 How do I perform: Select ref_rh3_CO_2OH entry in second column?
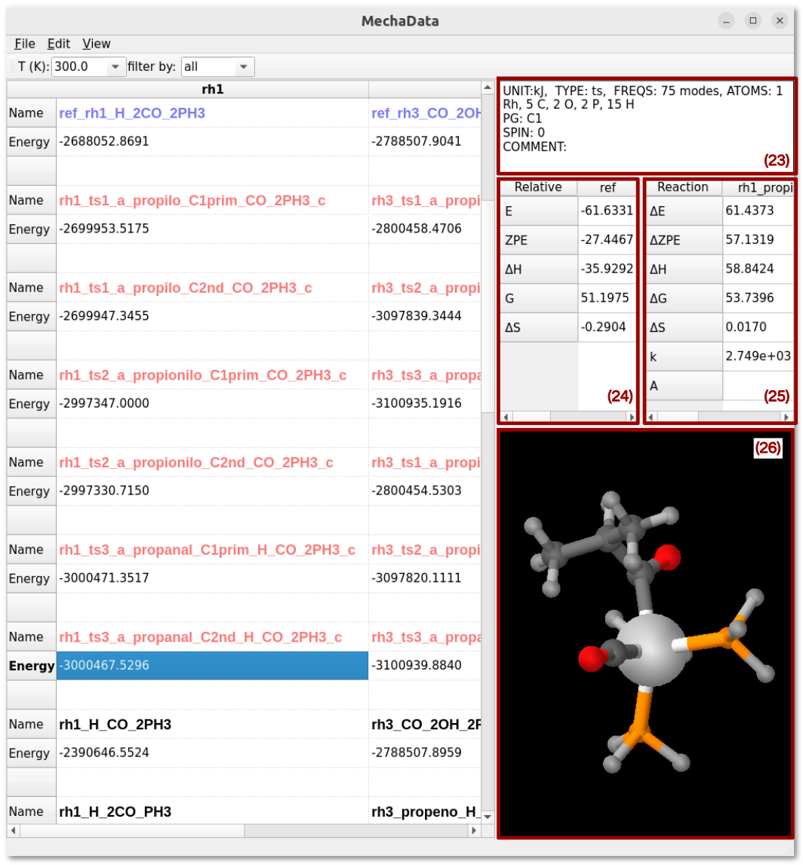click(425, 112)
